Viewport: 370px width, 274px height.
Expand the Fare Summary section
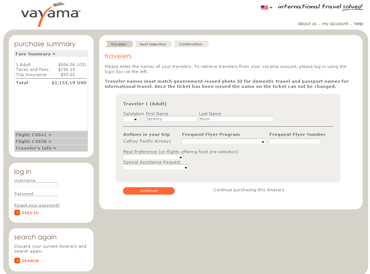point(36,54)
